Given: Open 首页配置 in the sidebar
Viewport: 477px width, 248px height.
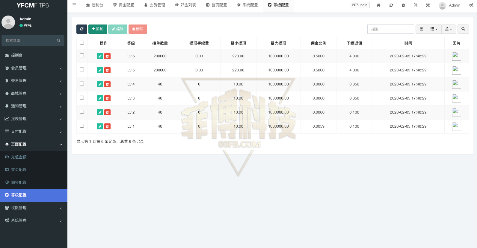Looking at the screenshot, I should (34, 170).
